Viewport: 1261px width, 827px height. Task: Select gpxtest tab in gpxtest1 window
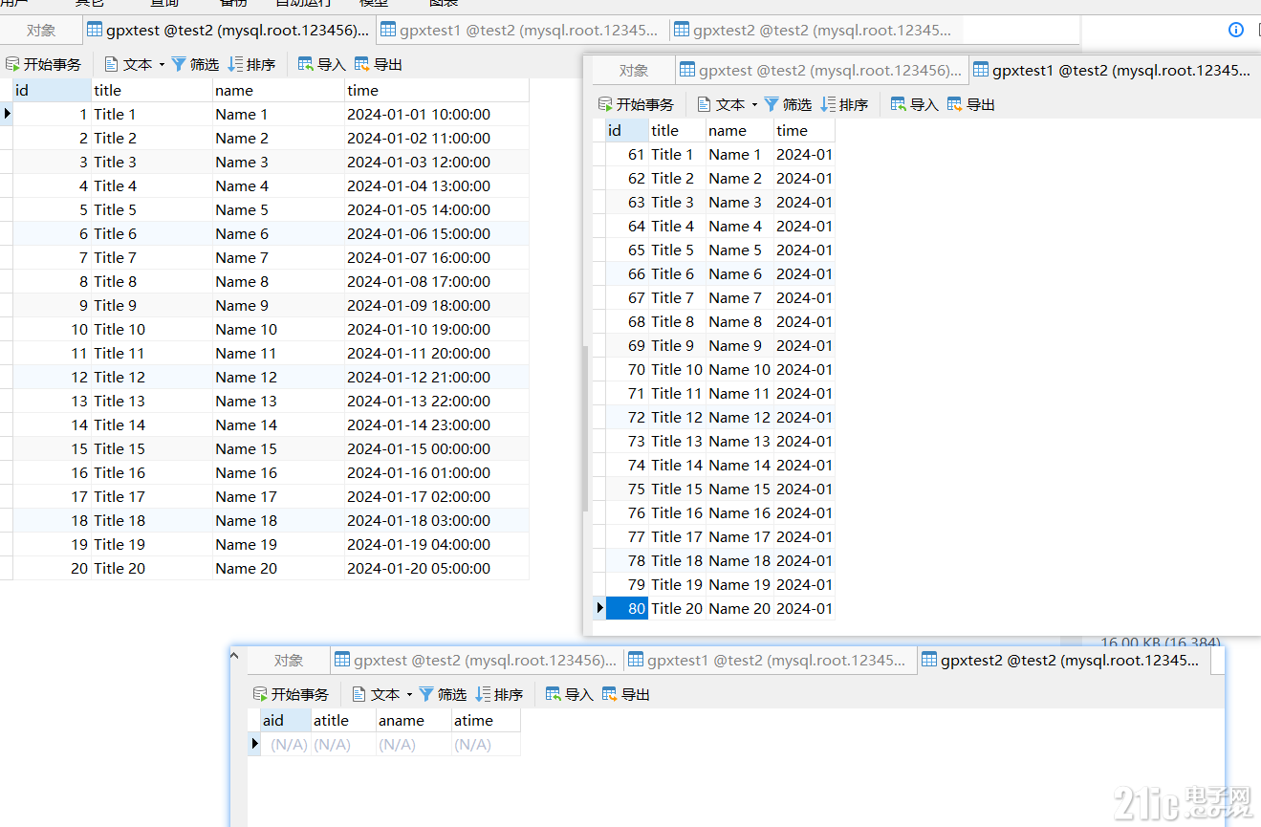(821, 70)
